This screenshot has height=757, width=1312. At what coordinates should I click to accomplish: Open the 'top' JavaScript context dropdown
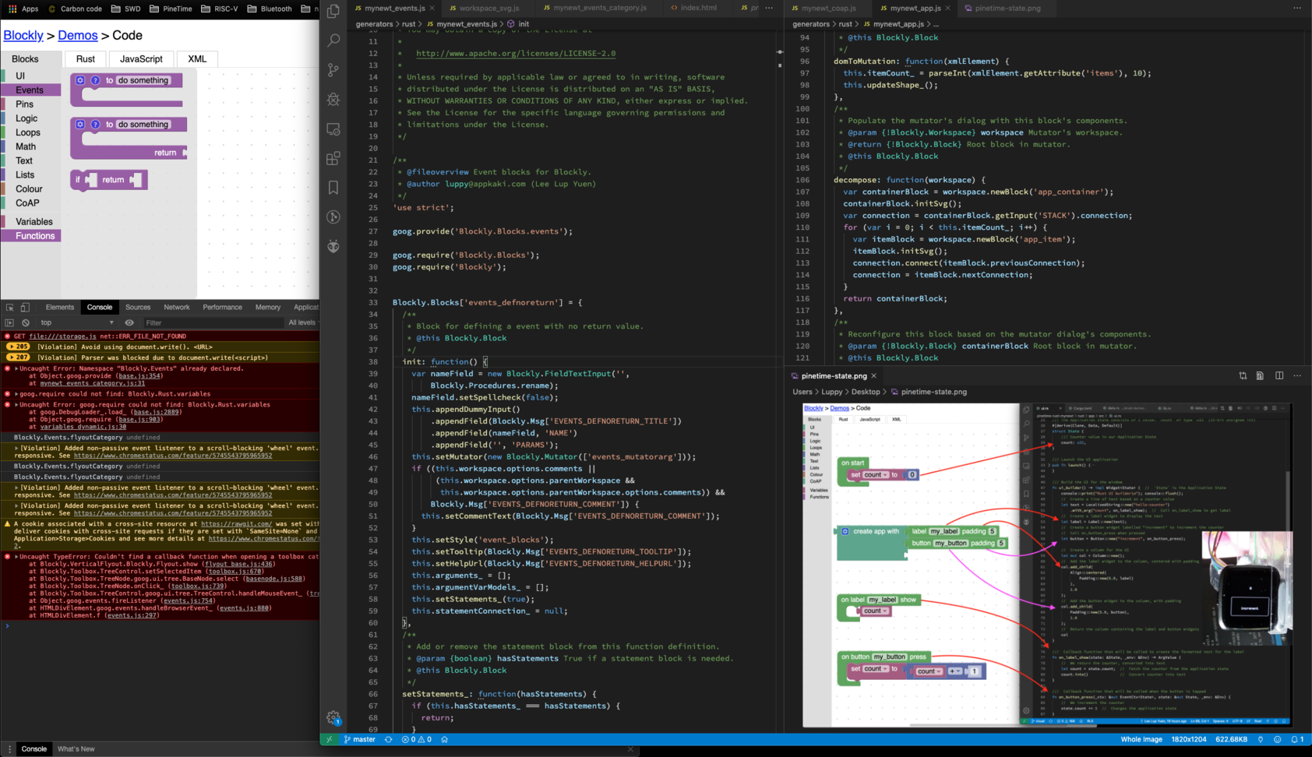tap(76, 322)
